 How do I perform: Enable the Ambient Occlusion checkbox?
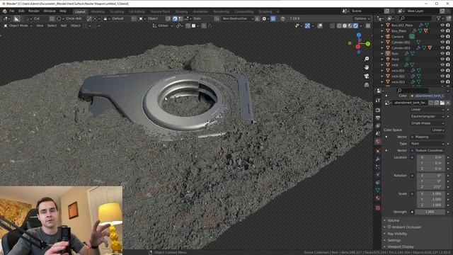click(x=389, y=227)
